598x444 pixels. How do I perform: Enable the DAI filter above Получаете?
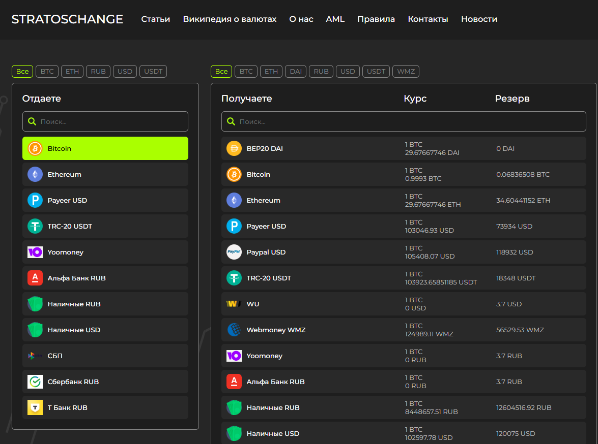(x=296, y=71)
